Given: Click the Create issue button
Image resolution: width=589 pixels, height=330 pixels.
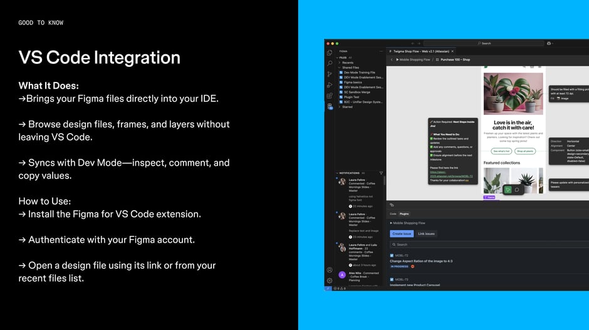Looking at the screenshot, I should coord(402,234).
